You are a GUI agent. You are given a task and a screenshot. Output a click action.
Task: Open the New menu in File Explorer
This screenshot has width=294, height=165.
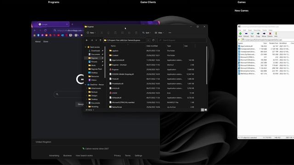tap(91, 33)
